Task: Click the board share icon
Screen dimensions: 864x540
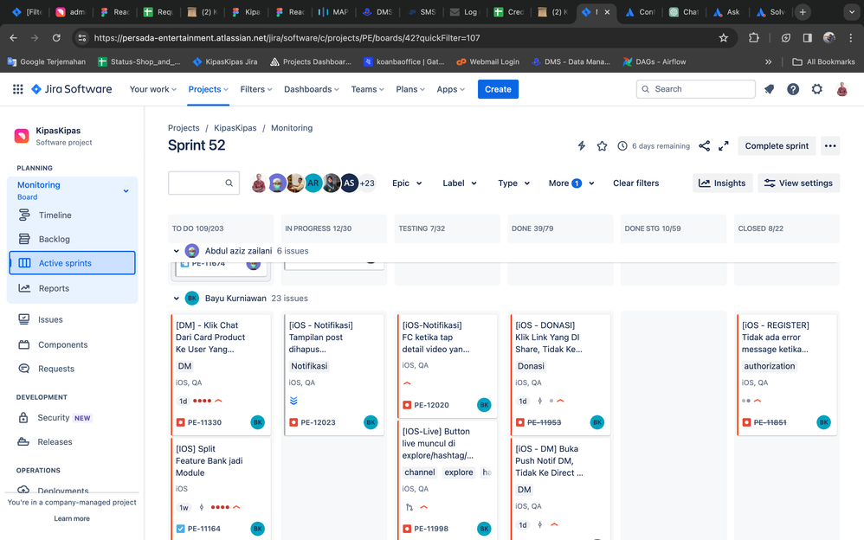Action: [x=704, y=146]
